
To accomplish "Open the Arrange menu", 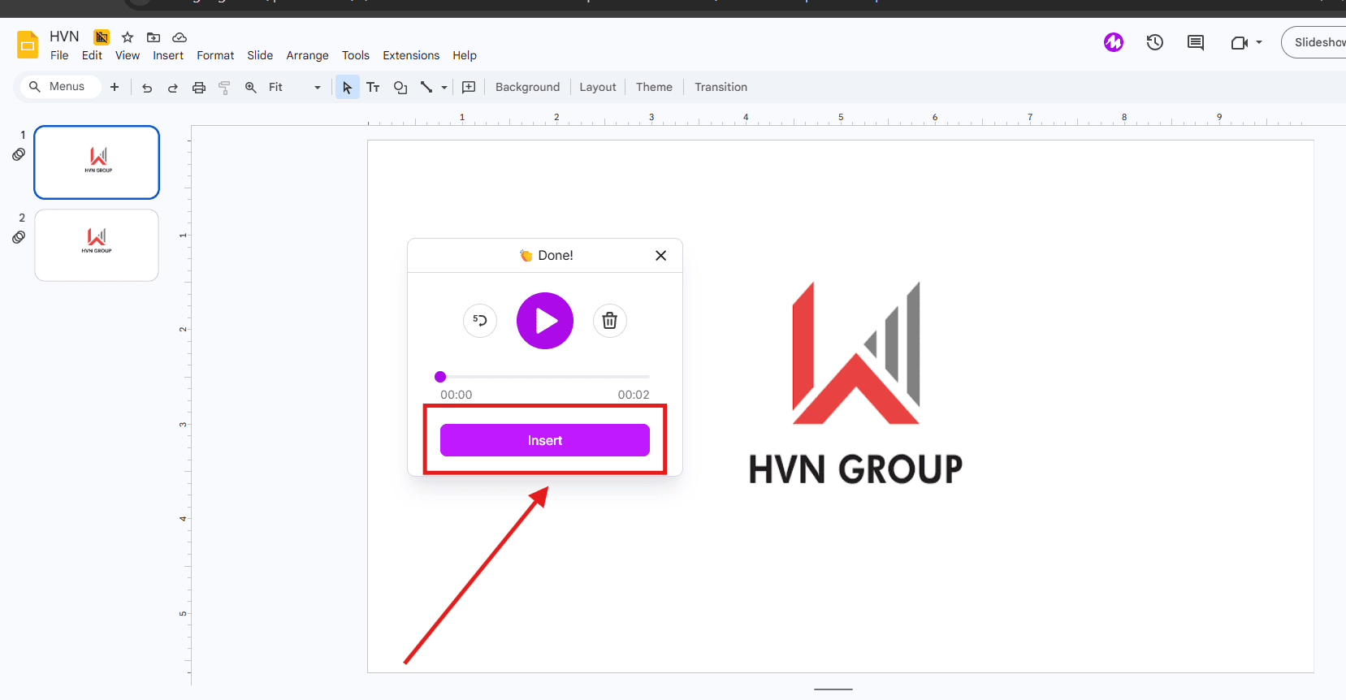I will [307, 55].
